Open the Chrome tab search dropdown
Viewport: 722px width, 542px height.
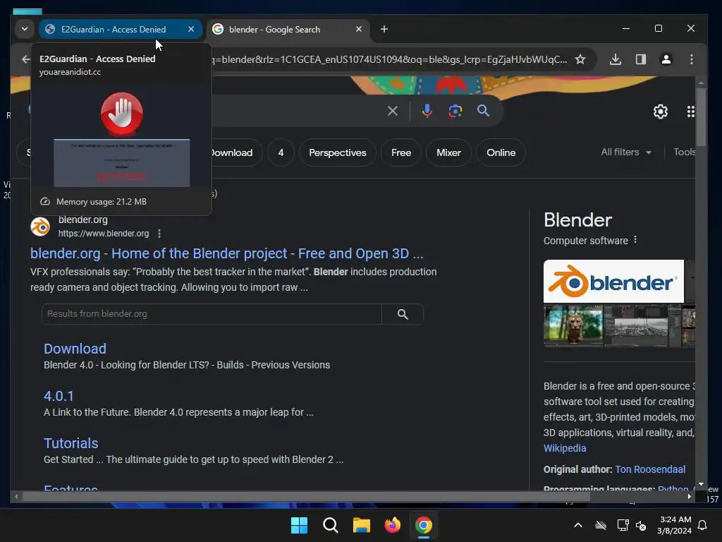click(x=25, y=29)
